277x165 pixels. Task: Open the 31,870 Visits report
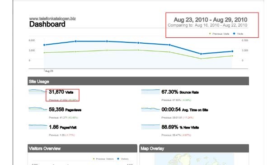pos(61,92)
